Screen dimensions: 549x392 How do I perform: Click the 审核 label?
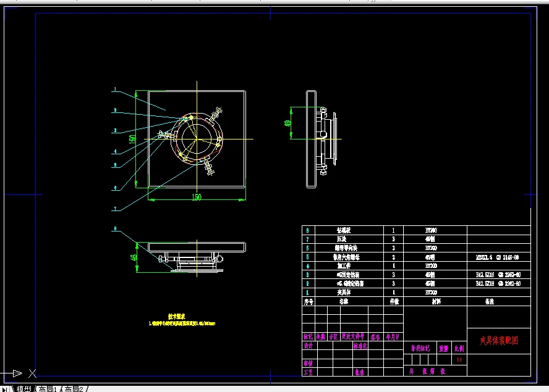tap(308, 364)
